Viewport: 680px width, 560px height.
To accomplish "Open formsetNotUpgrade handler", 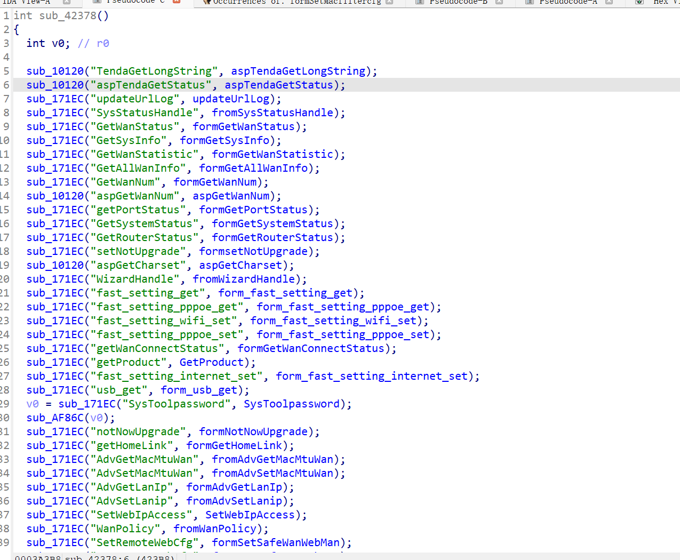I will (x=253, y=251).
